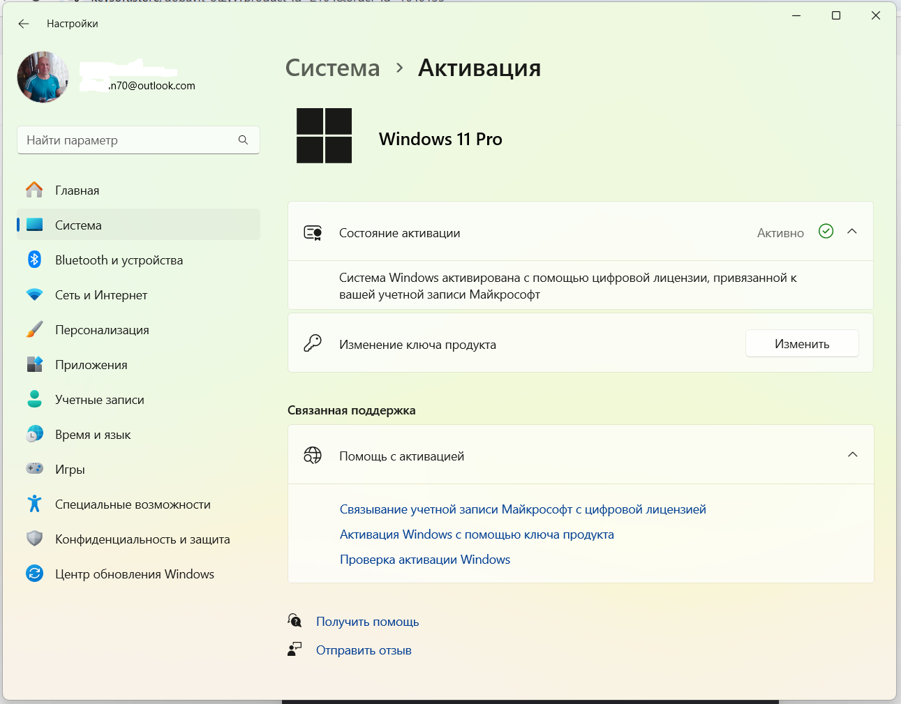Click the Отправить отзыв link

coord(364,650)
